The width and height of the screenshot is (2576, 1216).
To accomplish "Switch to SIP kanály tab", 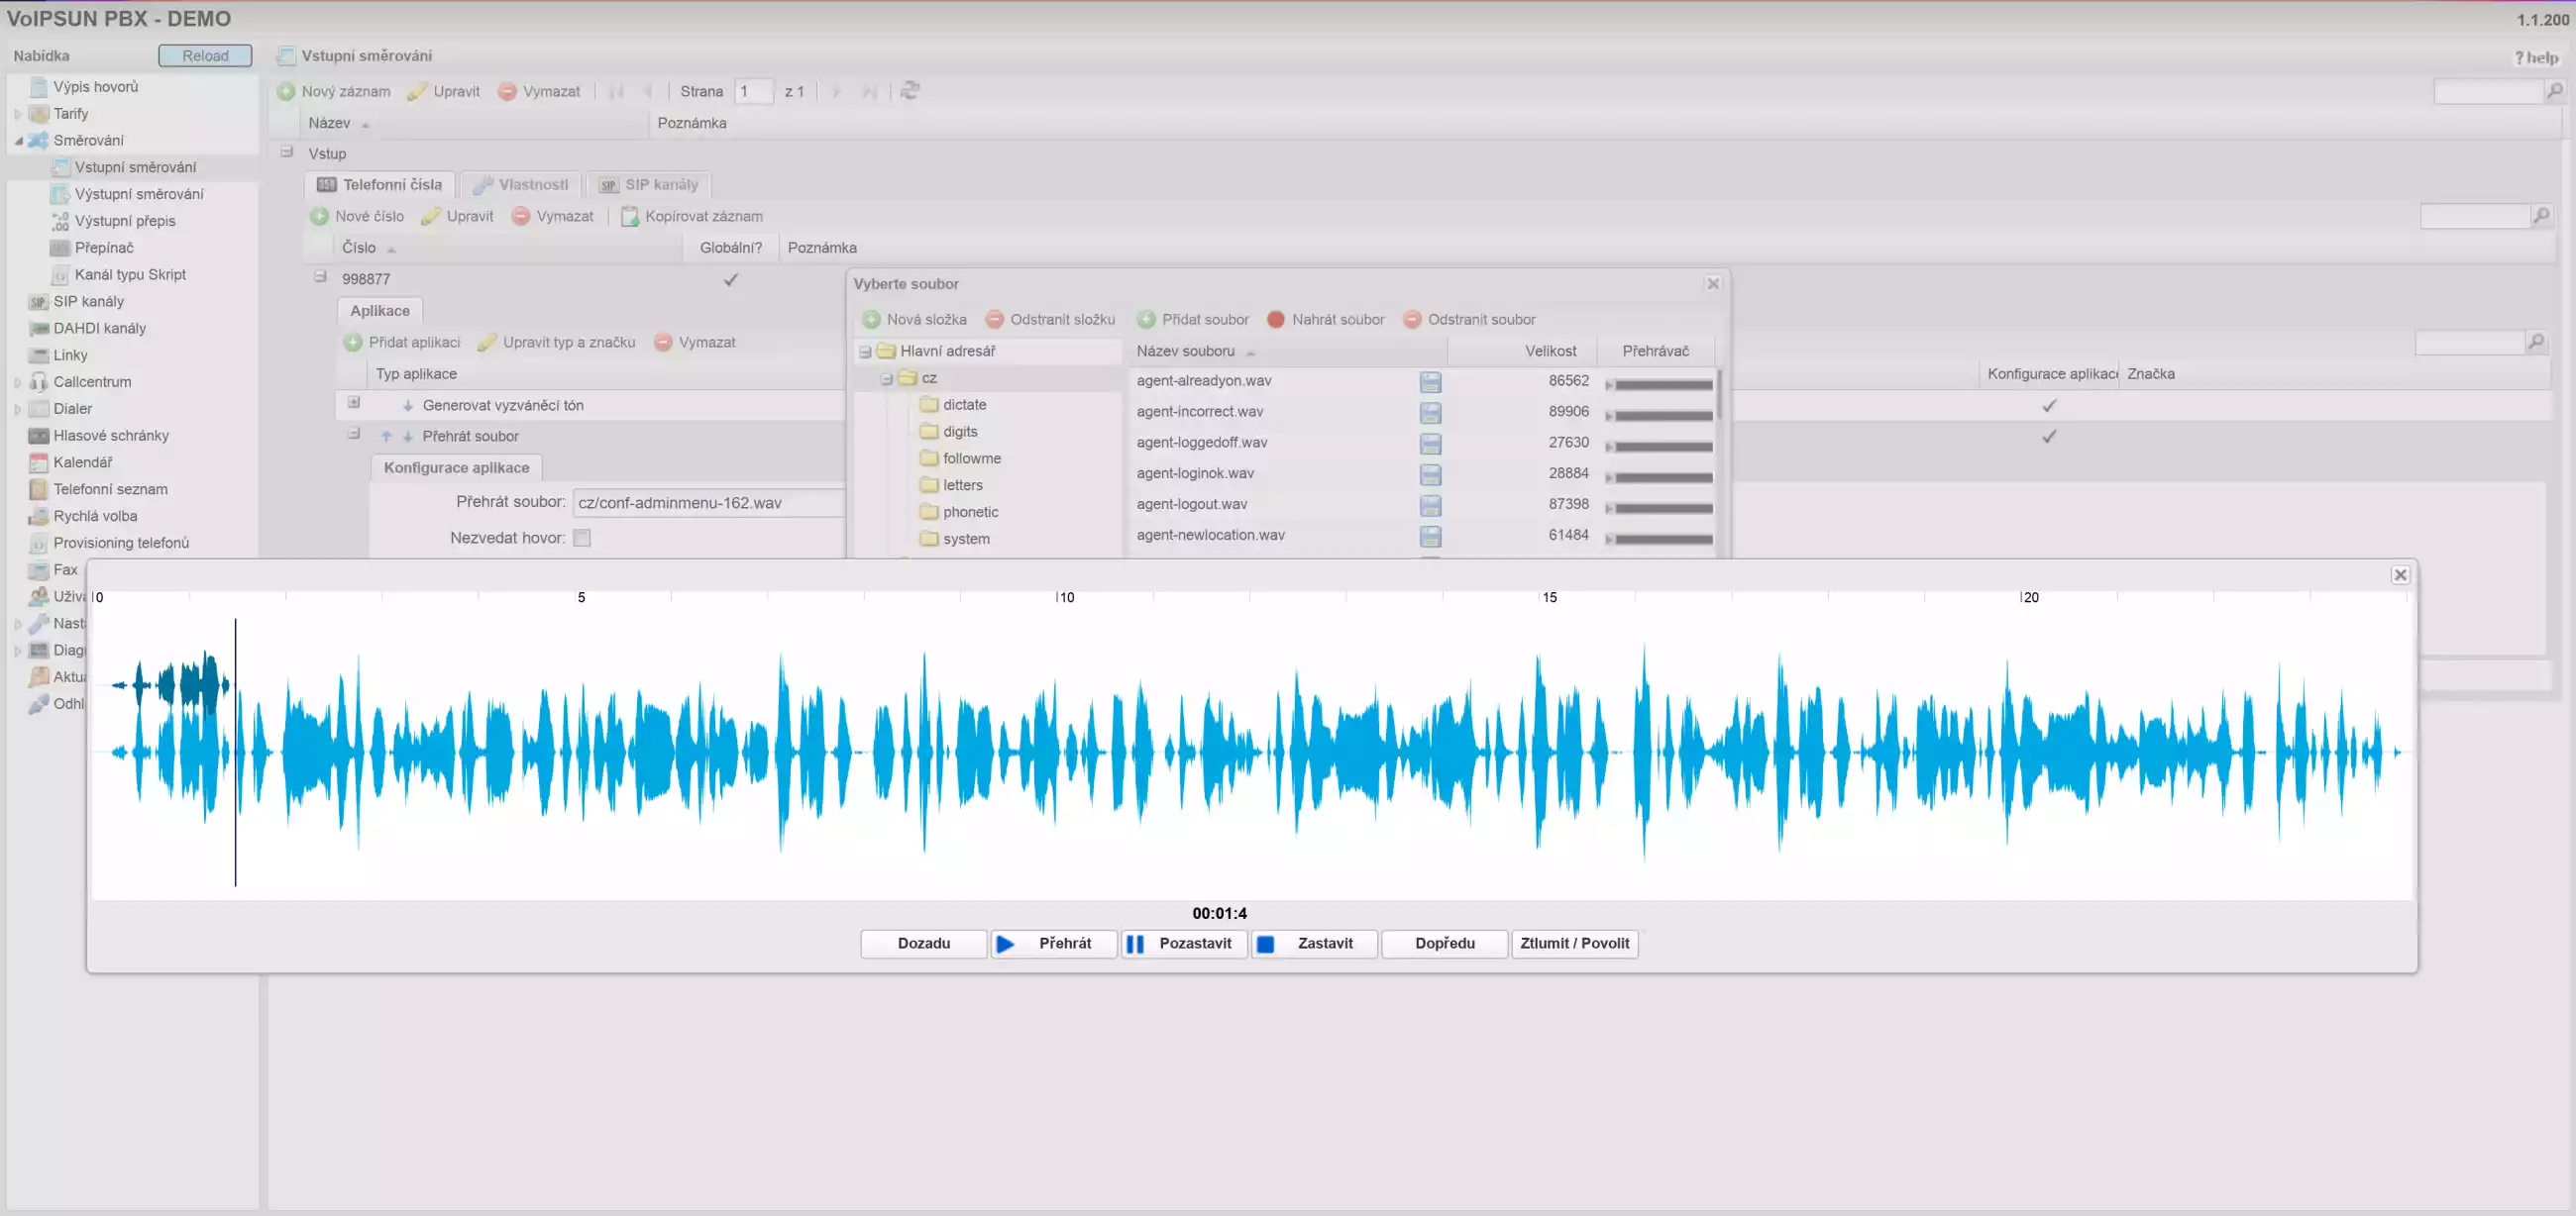I will point(648,185).
